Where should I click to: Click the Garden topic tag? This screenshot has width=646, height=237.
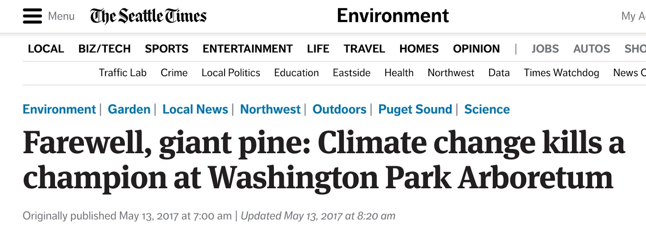129,109
